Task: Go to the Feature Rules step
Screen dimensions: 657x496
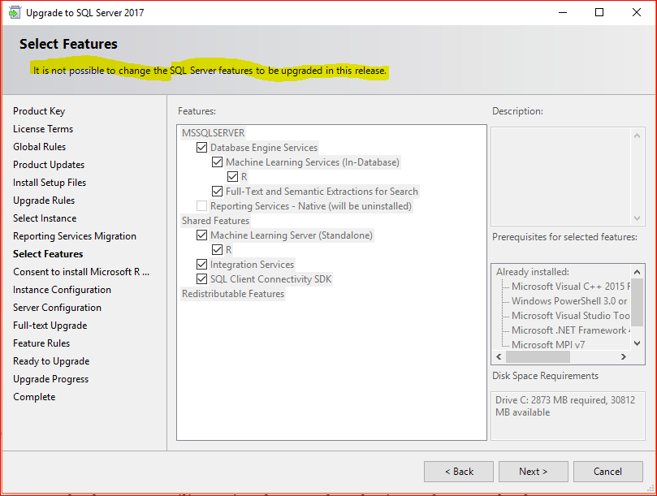Action: tap(41, 343)
